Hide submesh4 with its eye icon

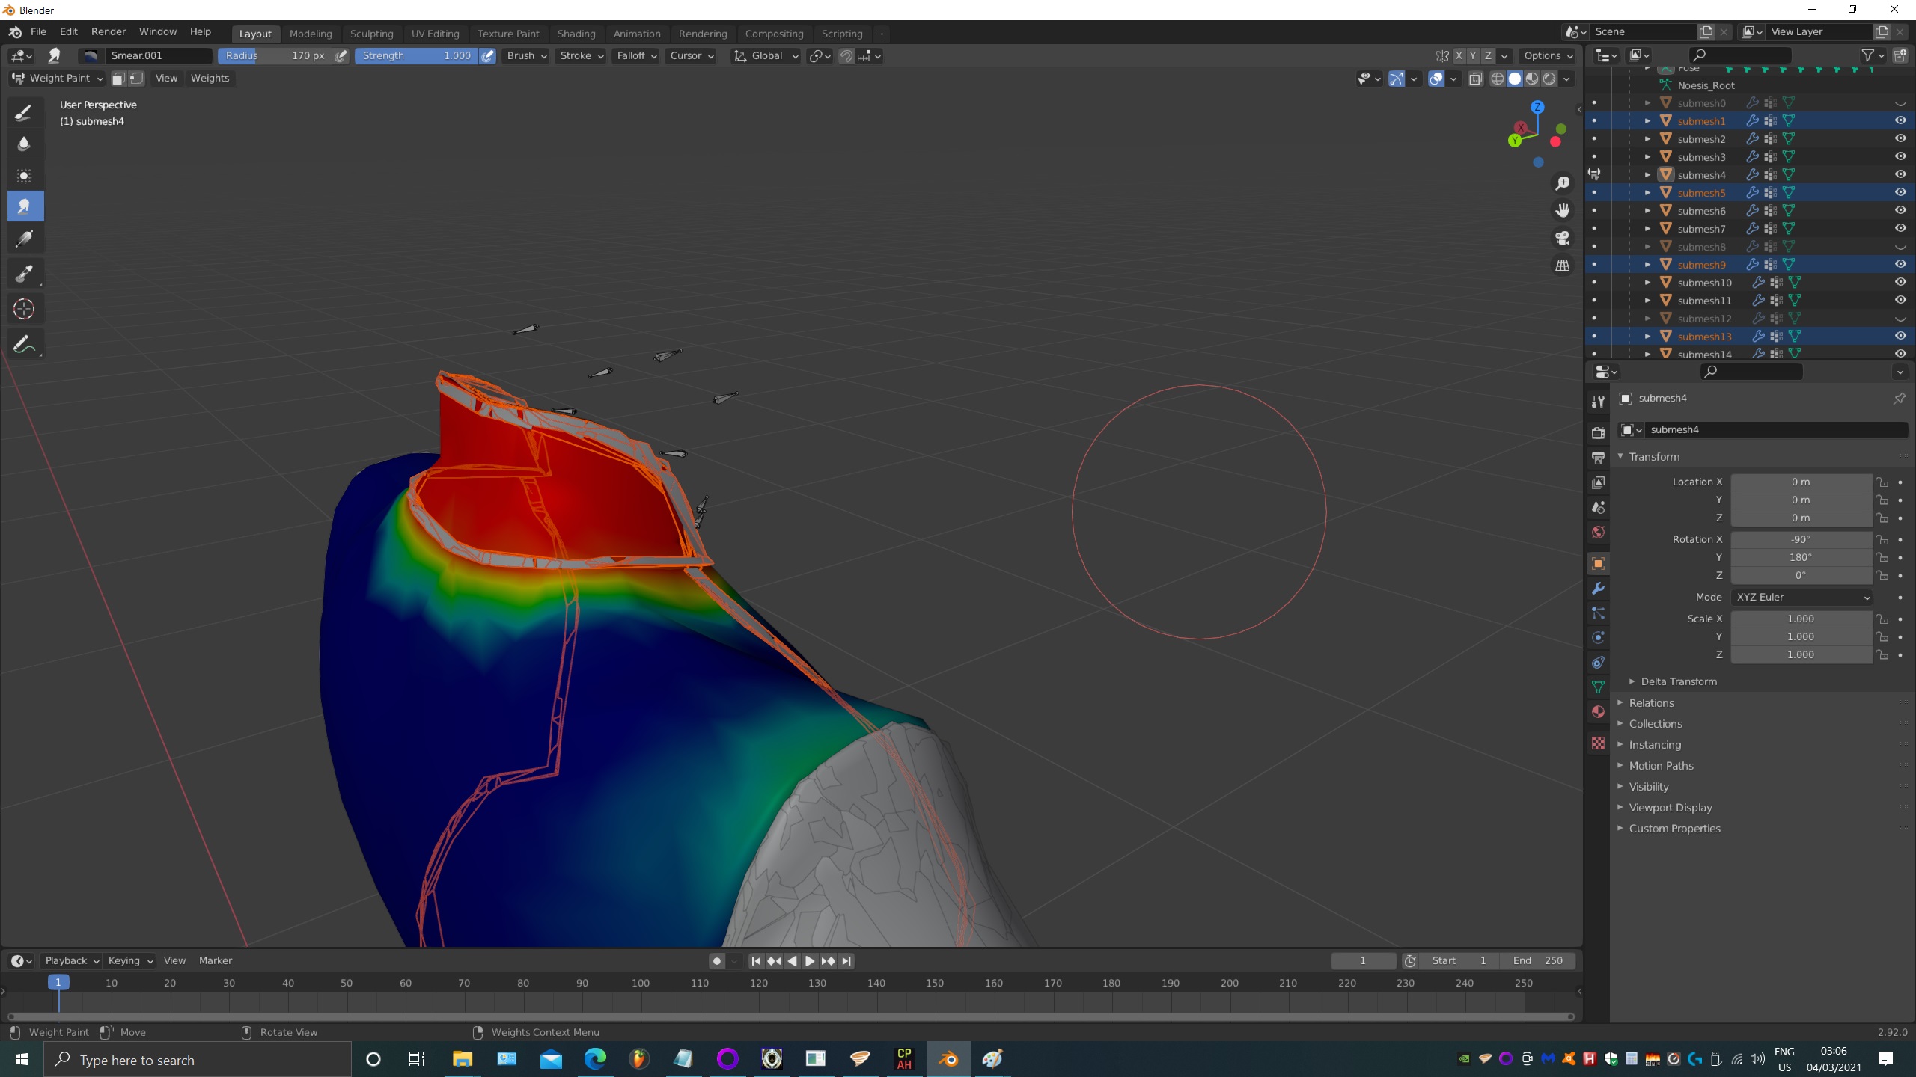point(1900,174)
